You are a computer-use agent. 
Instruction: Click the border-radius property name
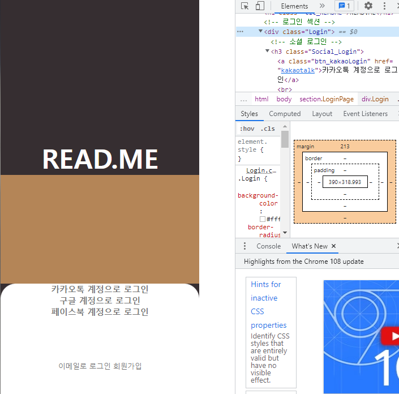[264, 231]
